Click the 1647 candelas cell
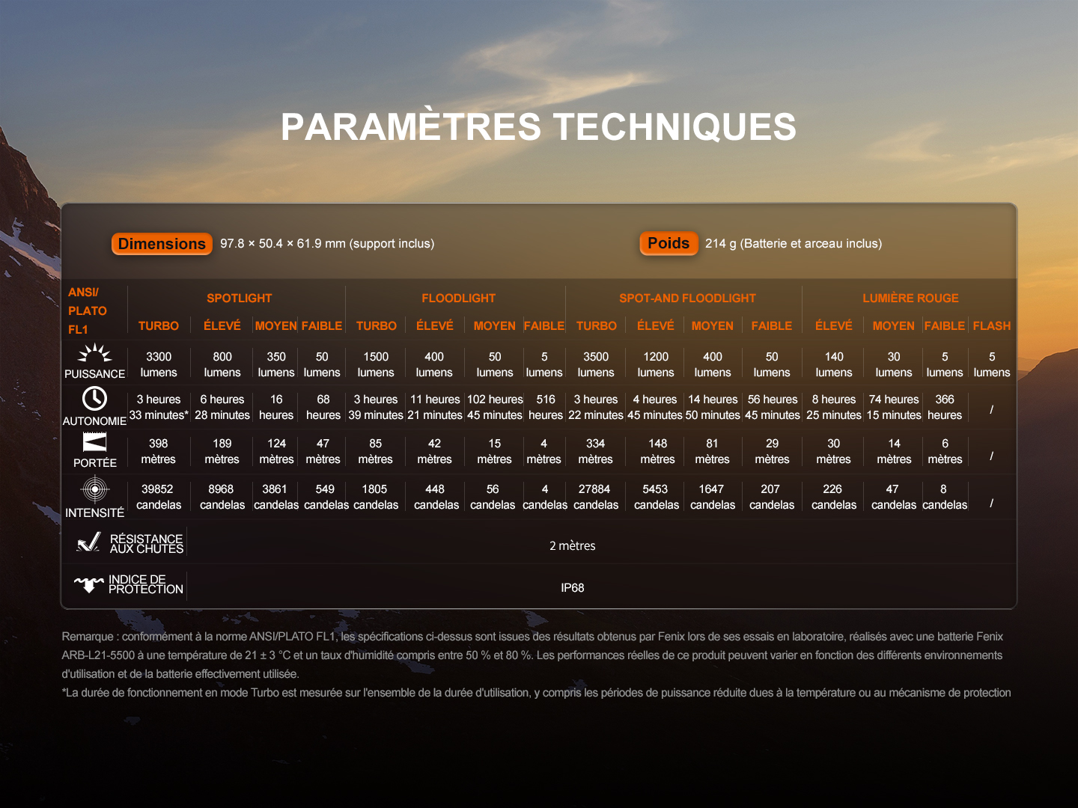Viewport: 1078px width, 808px height. 712,497
